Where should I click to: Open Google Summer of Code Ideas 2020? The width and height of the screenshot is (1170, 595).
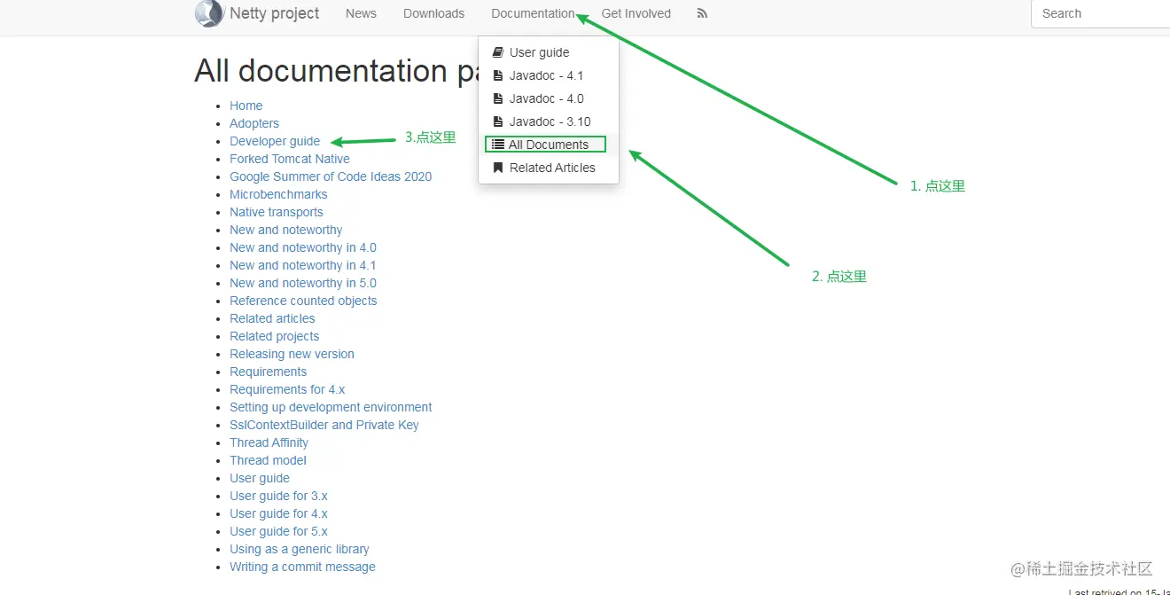(331, 176)
